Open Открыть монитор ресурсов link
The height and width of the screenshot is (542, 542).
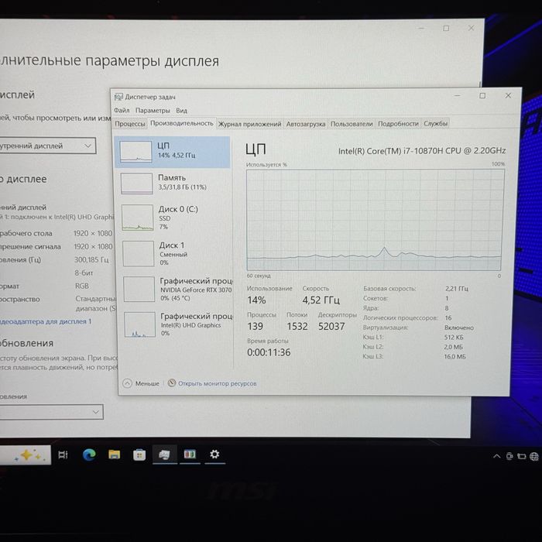click(x=217, y=383)
